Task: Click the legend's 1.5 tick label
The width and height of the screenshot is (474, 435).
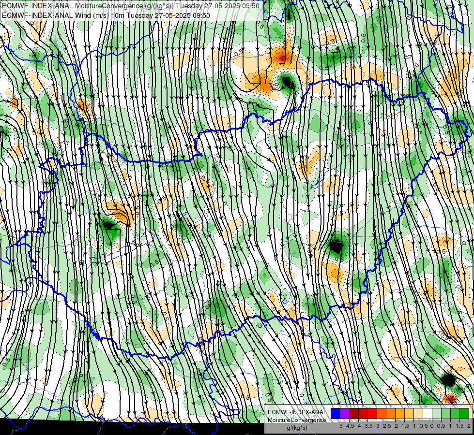Action: 460,426
